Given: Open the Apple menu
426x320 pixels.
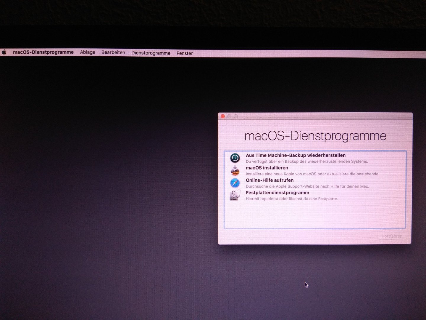Looking at the screenshot, I should [4, 52].
